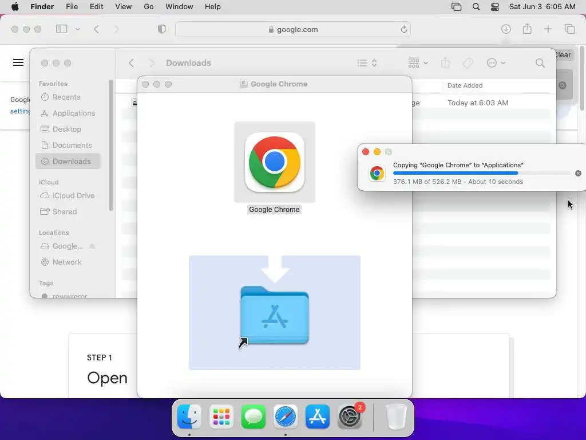
Task: Select Recents in the Finder sidebar
Action: tap(68, 97)
